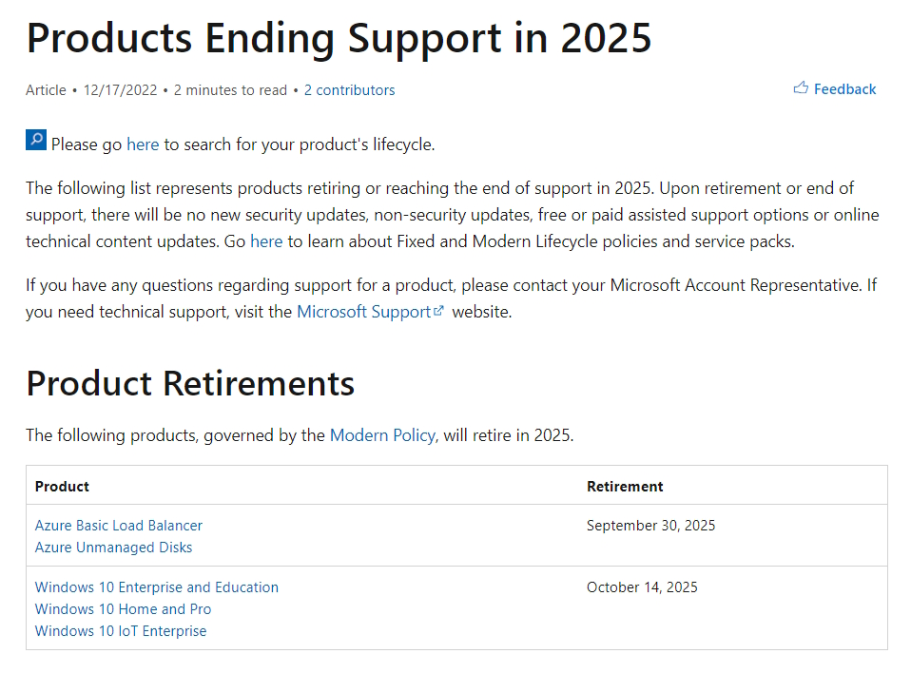
Task: Open the Azure Unmanaged Disks link
Action: 113,547
